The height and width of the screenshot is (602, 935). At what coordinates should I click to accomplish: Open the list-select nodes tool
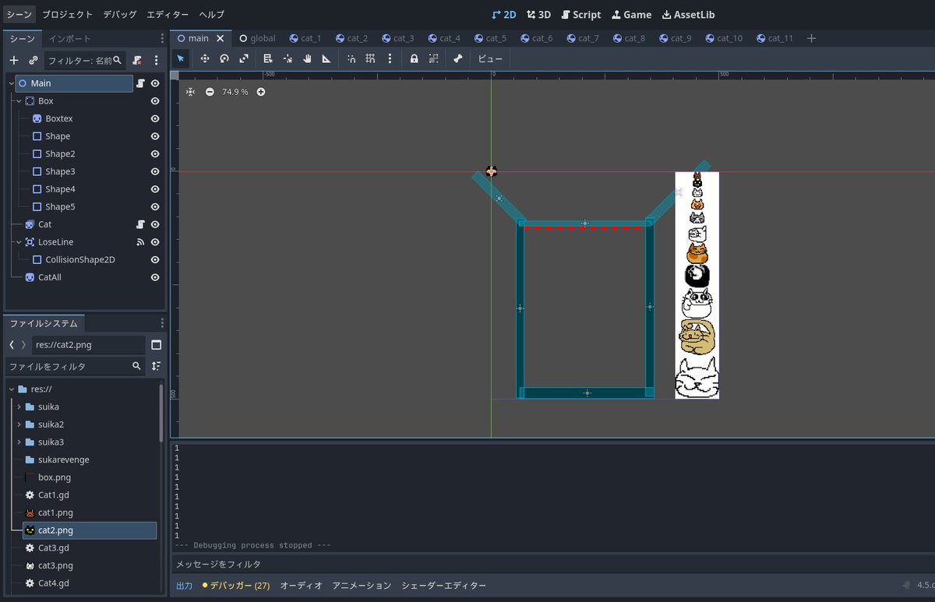tap(268, 58)
